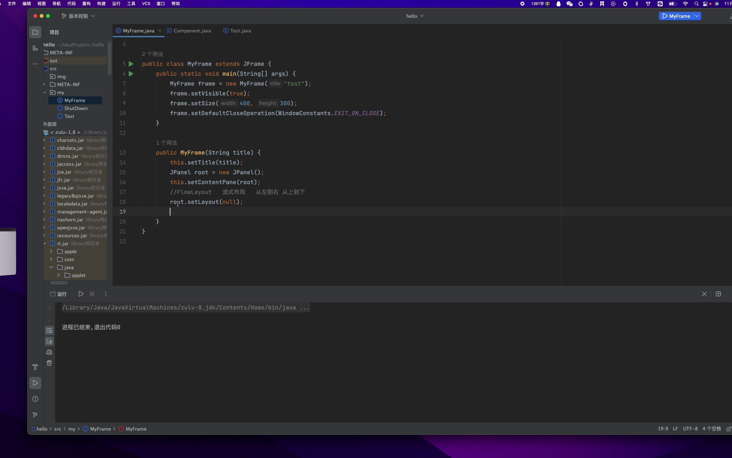Change LF line separator setting
Viewport: 732px width, 458px height.
click(x=675, y=429)
